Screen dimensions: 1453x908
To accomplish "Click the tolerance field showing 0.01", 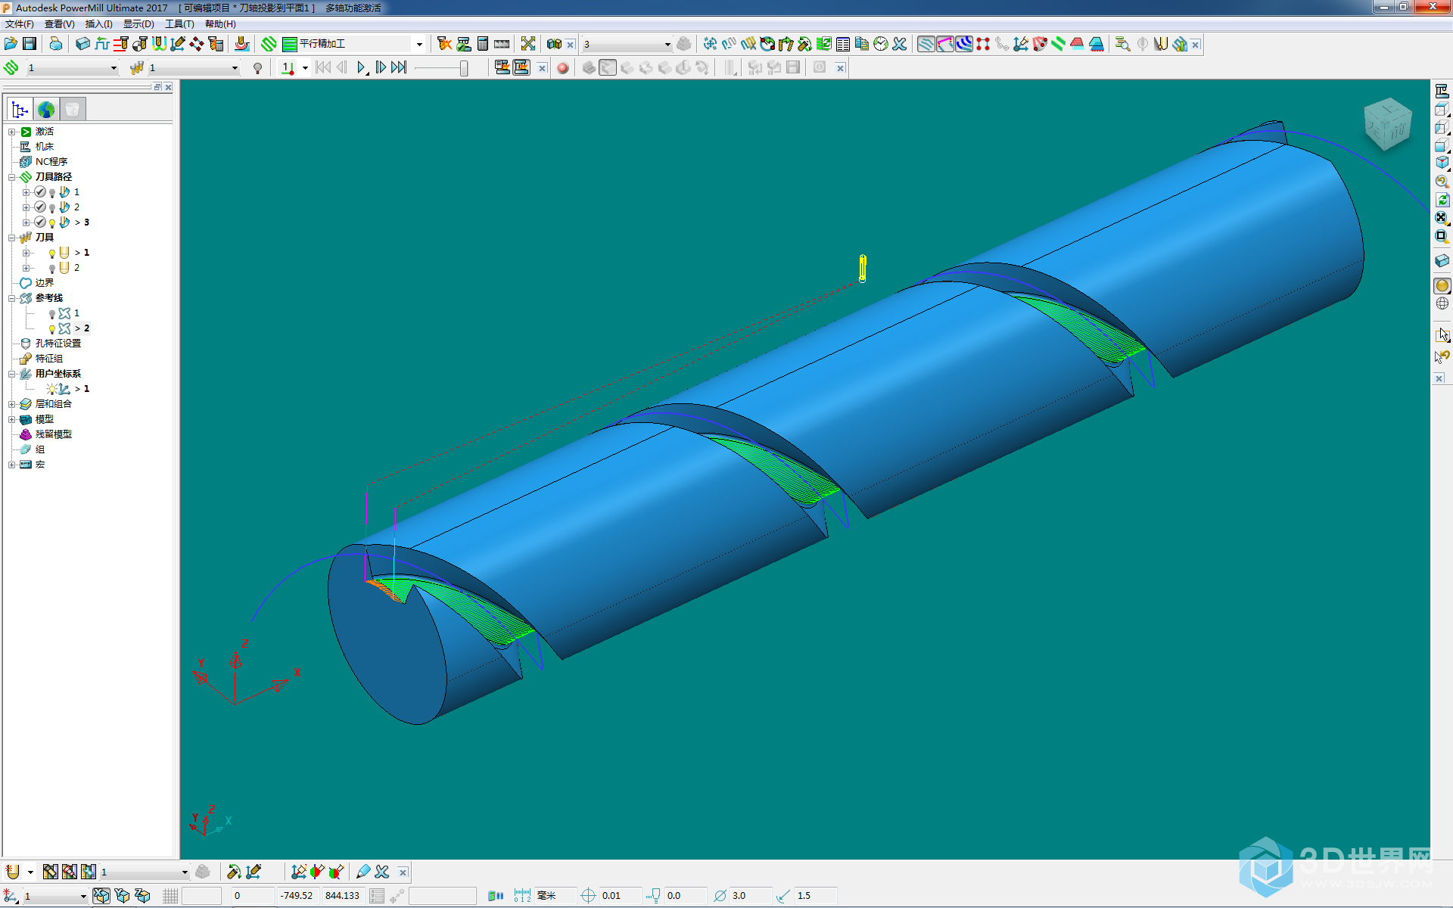I will (621, 896).
